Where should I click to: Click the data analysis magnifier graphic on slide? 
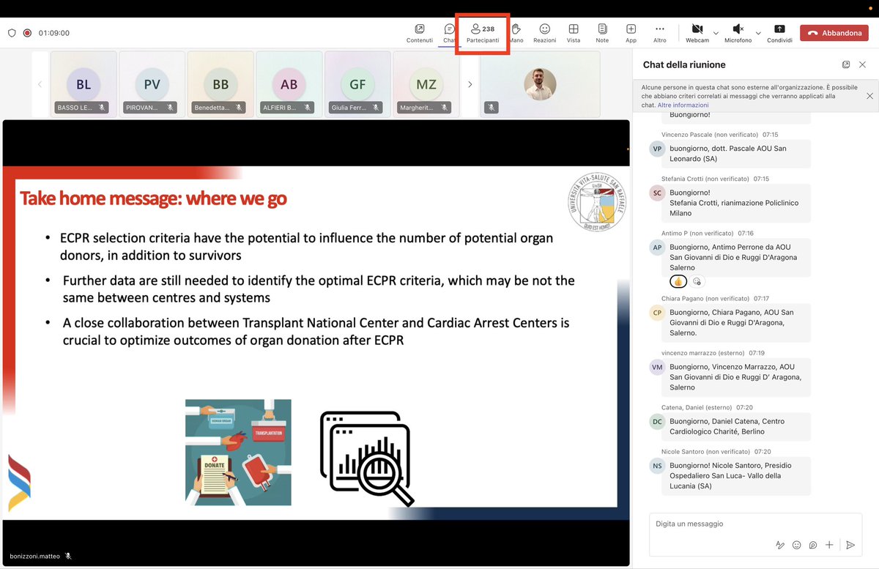[x=367, y=458]
